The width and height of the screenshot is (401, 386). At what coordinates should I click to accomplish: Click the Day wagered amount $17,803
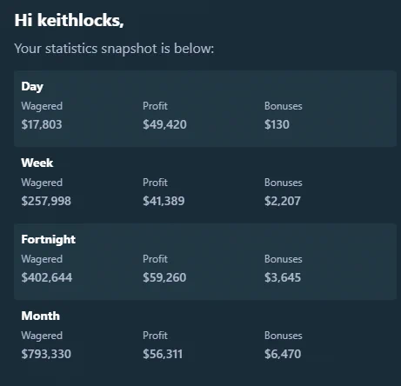[x=42, y=124]
